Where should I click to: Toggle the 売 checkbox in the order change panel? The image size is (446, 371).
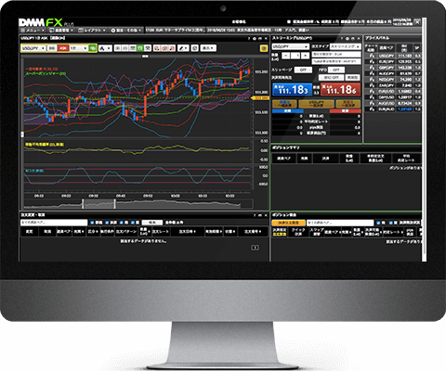pos(122,223)
